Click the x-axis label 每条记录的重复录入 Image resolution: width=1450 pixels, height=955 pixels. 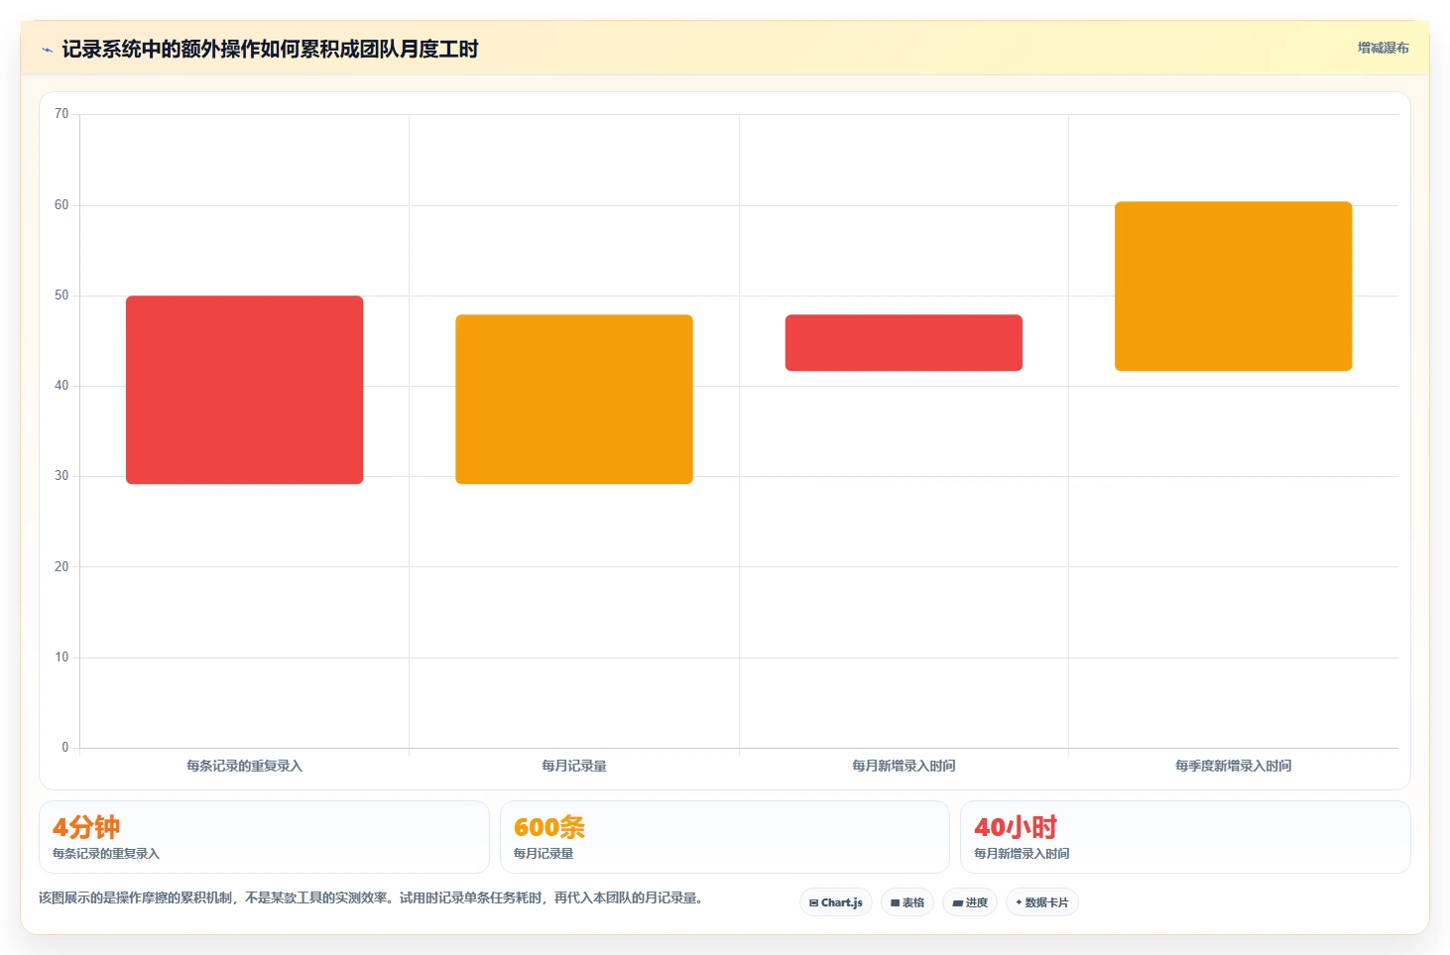point(244,766)
